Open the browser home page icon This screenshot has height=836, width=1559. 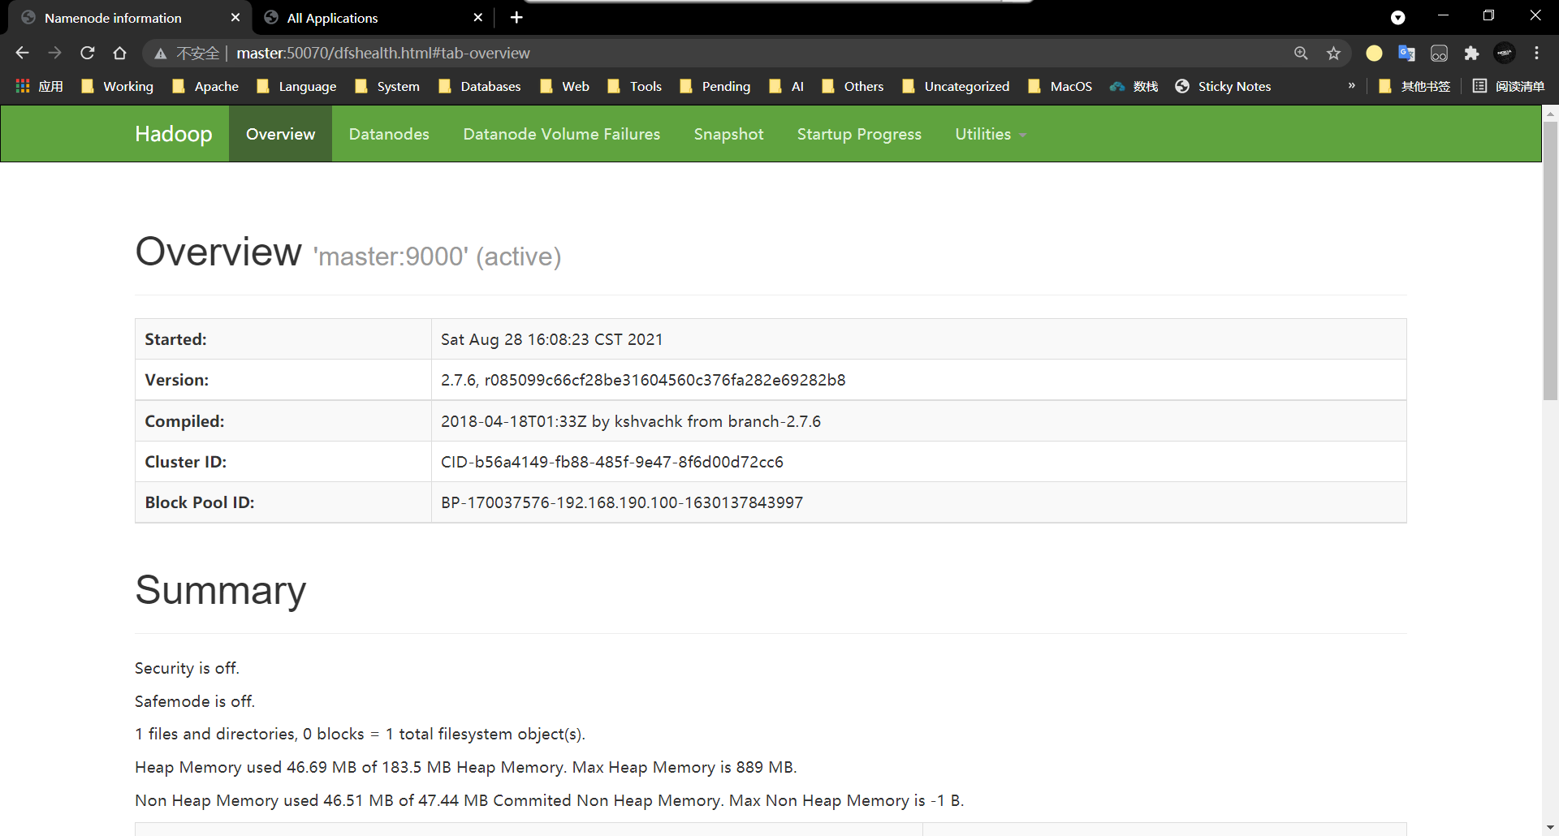click(x=120, y=53)
